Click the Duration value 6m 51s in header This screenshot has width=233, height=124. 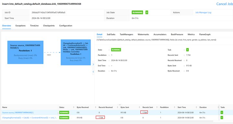(x=135, y=18)
